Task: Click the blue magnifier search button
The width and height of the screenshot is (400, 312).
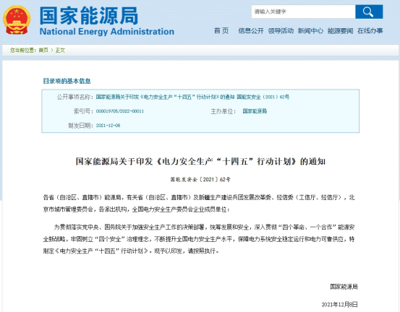Action: coord(369,12)
